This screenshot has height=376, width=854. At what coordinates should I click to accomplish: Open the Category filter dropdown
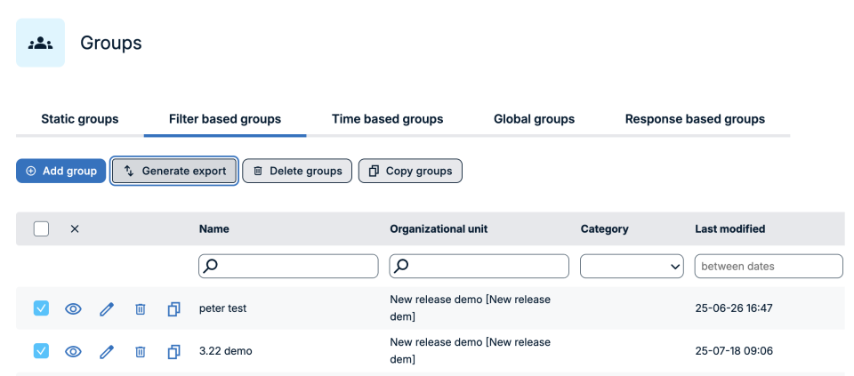pyautogui.click(x=632, y=266)
